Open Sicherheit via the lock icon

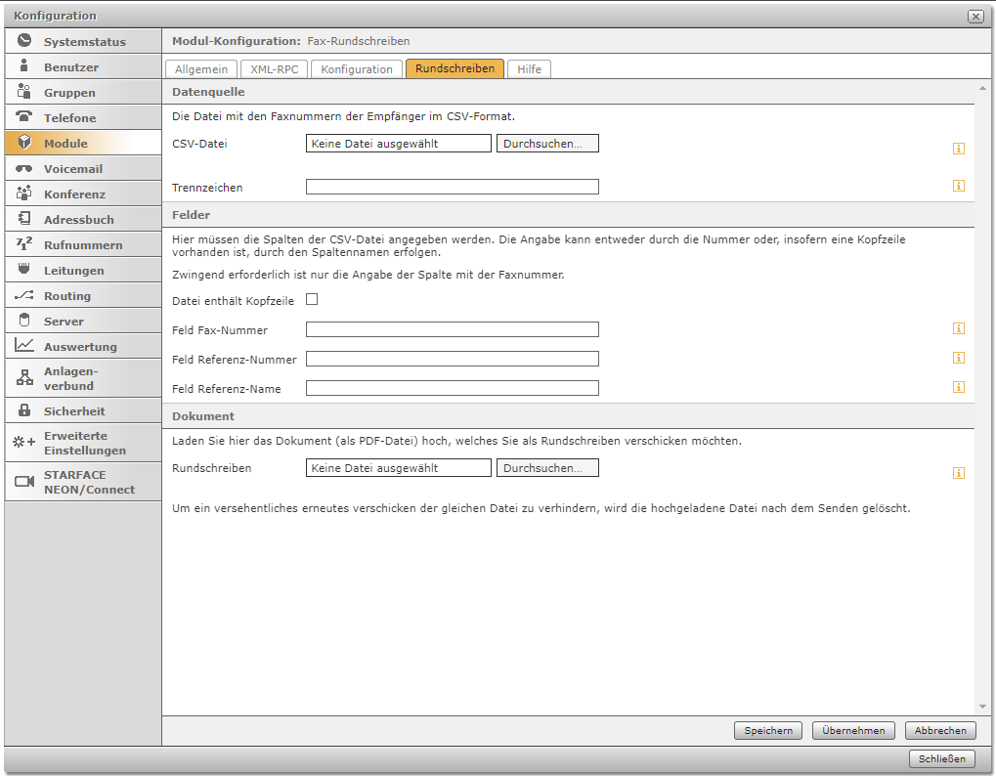click(x=24, y=411)
